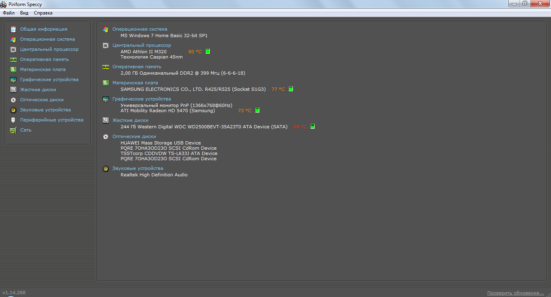Screen dimensions: 551x297
Task: Click the ATI Mobility Radeon HD 5470 text
Action: 168,111
